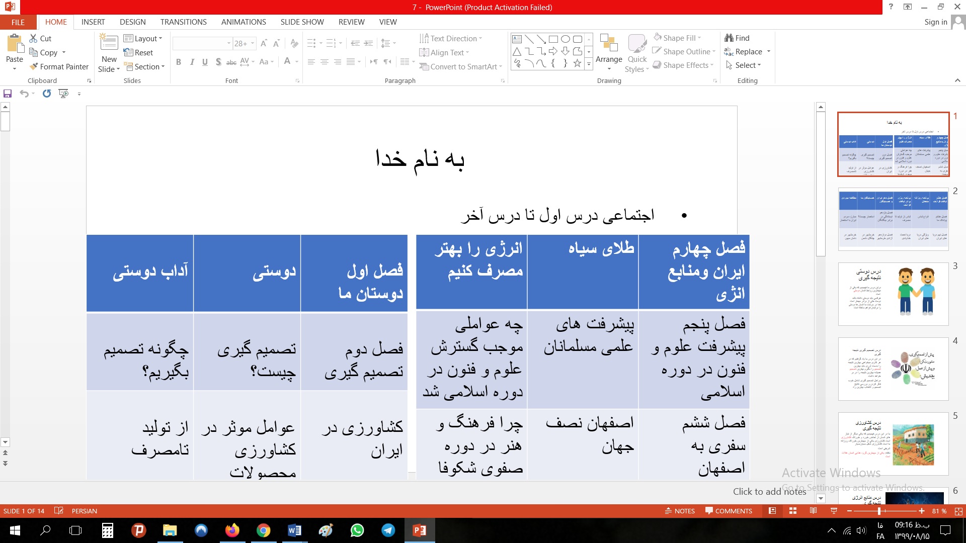Click the zoom slider handle
966x543 pixels.
(x=879, y=511)
